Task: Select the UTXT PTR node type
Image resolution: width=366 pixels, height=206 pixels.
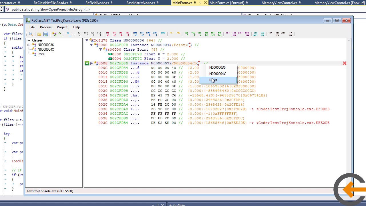Action: (247, 34)
